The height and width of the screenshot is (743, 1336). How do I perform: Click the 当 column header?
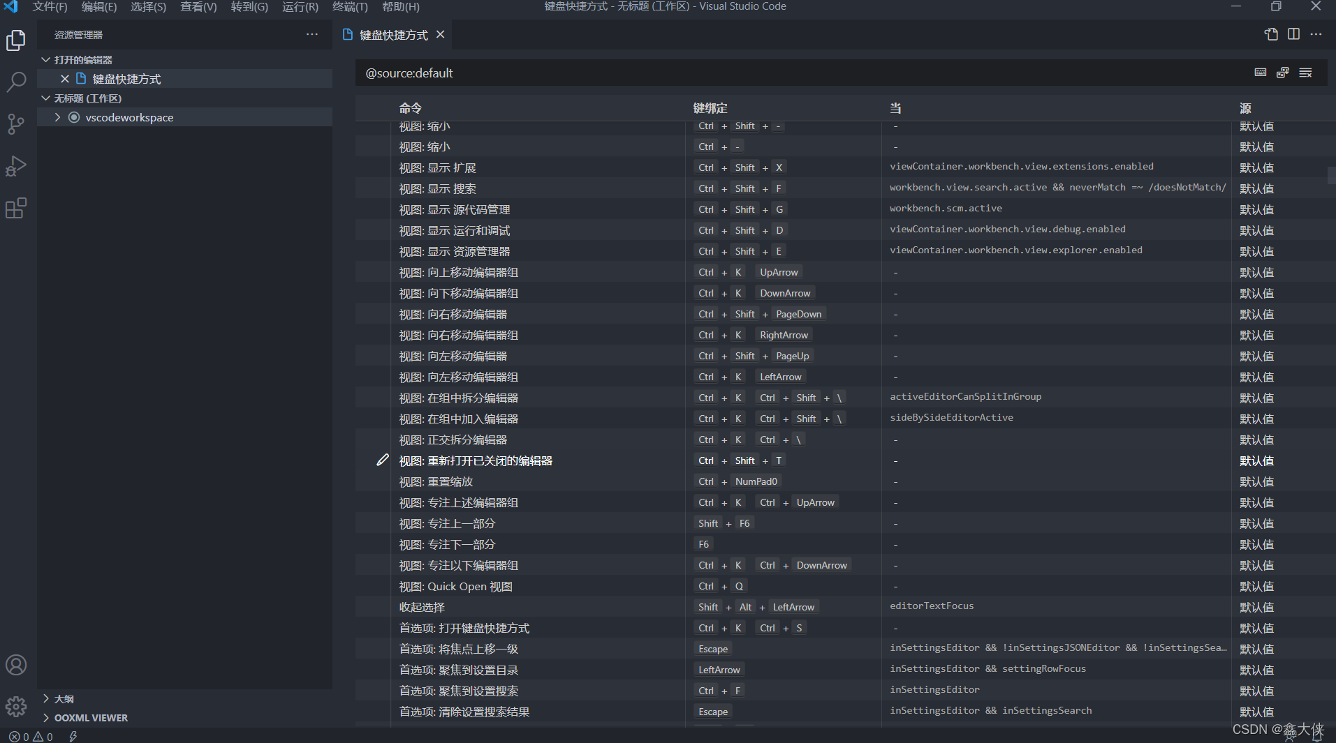(x=895, y=108)
